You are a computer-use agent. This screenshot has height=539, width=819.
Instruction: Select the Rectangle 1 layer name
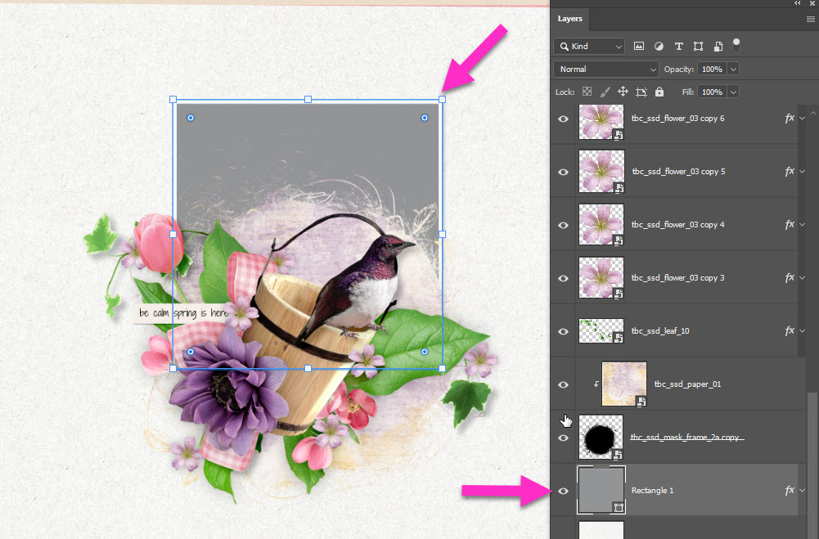(x=652, y=491)
